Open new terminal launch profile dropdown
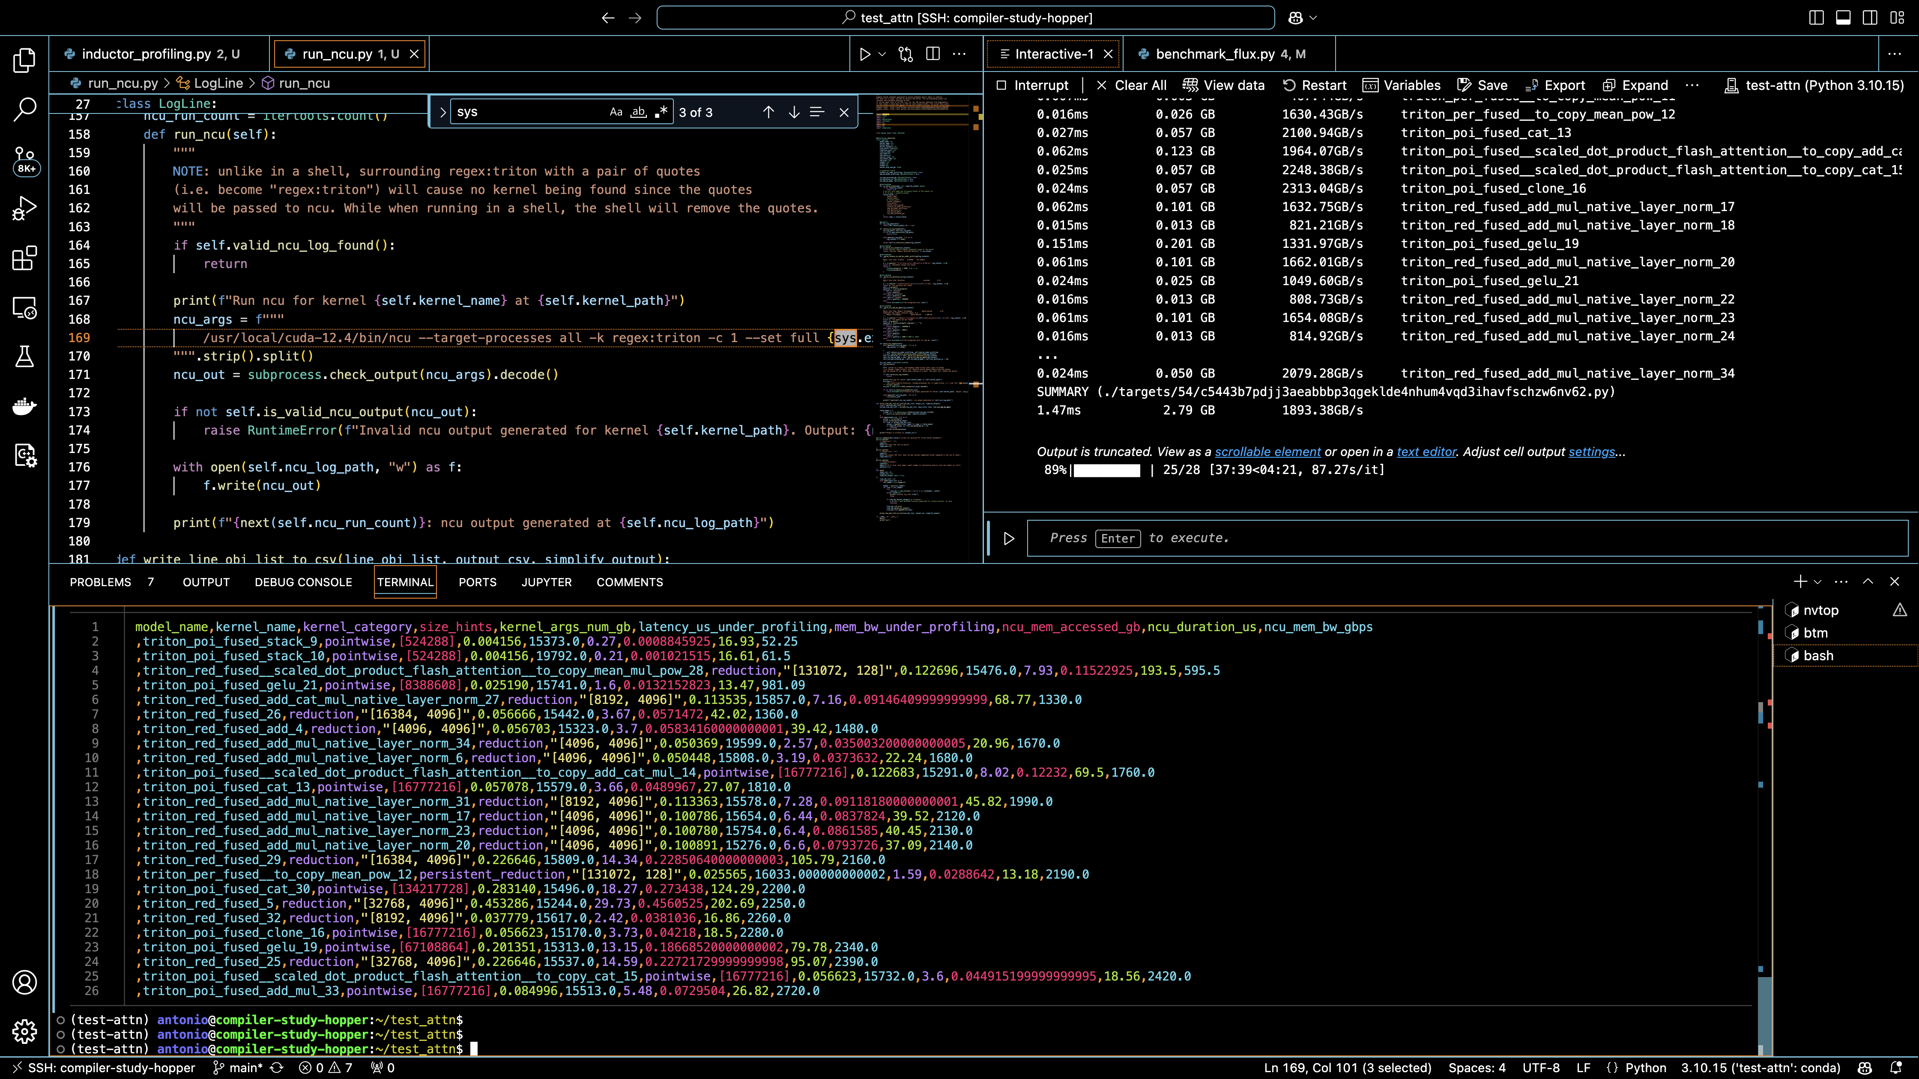 point(1817,581)
